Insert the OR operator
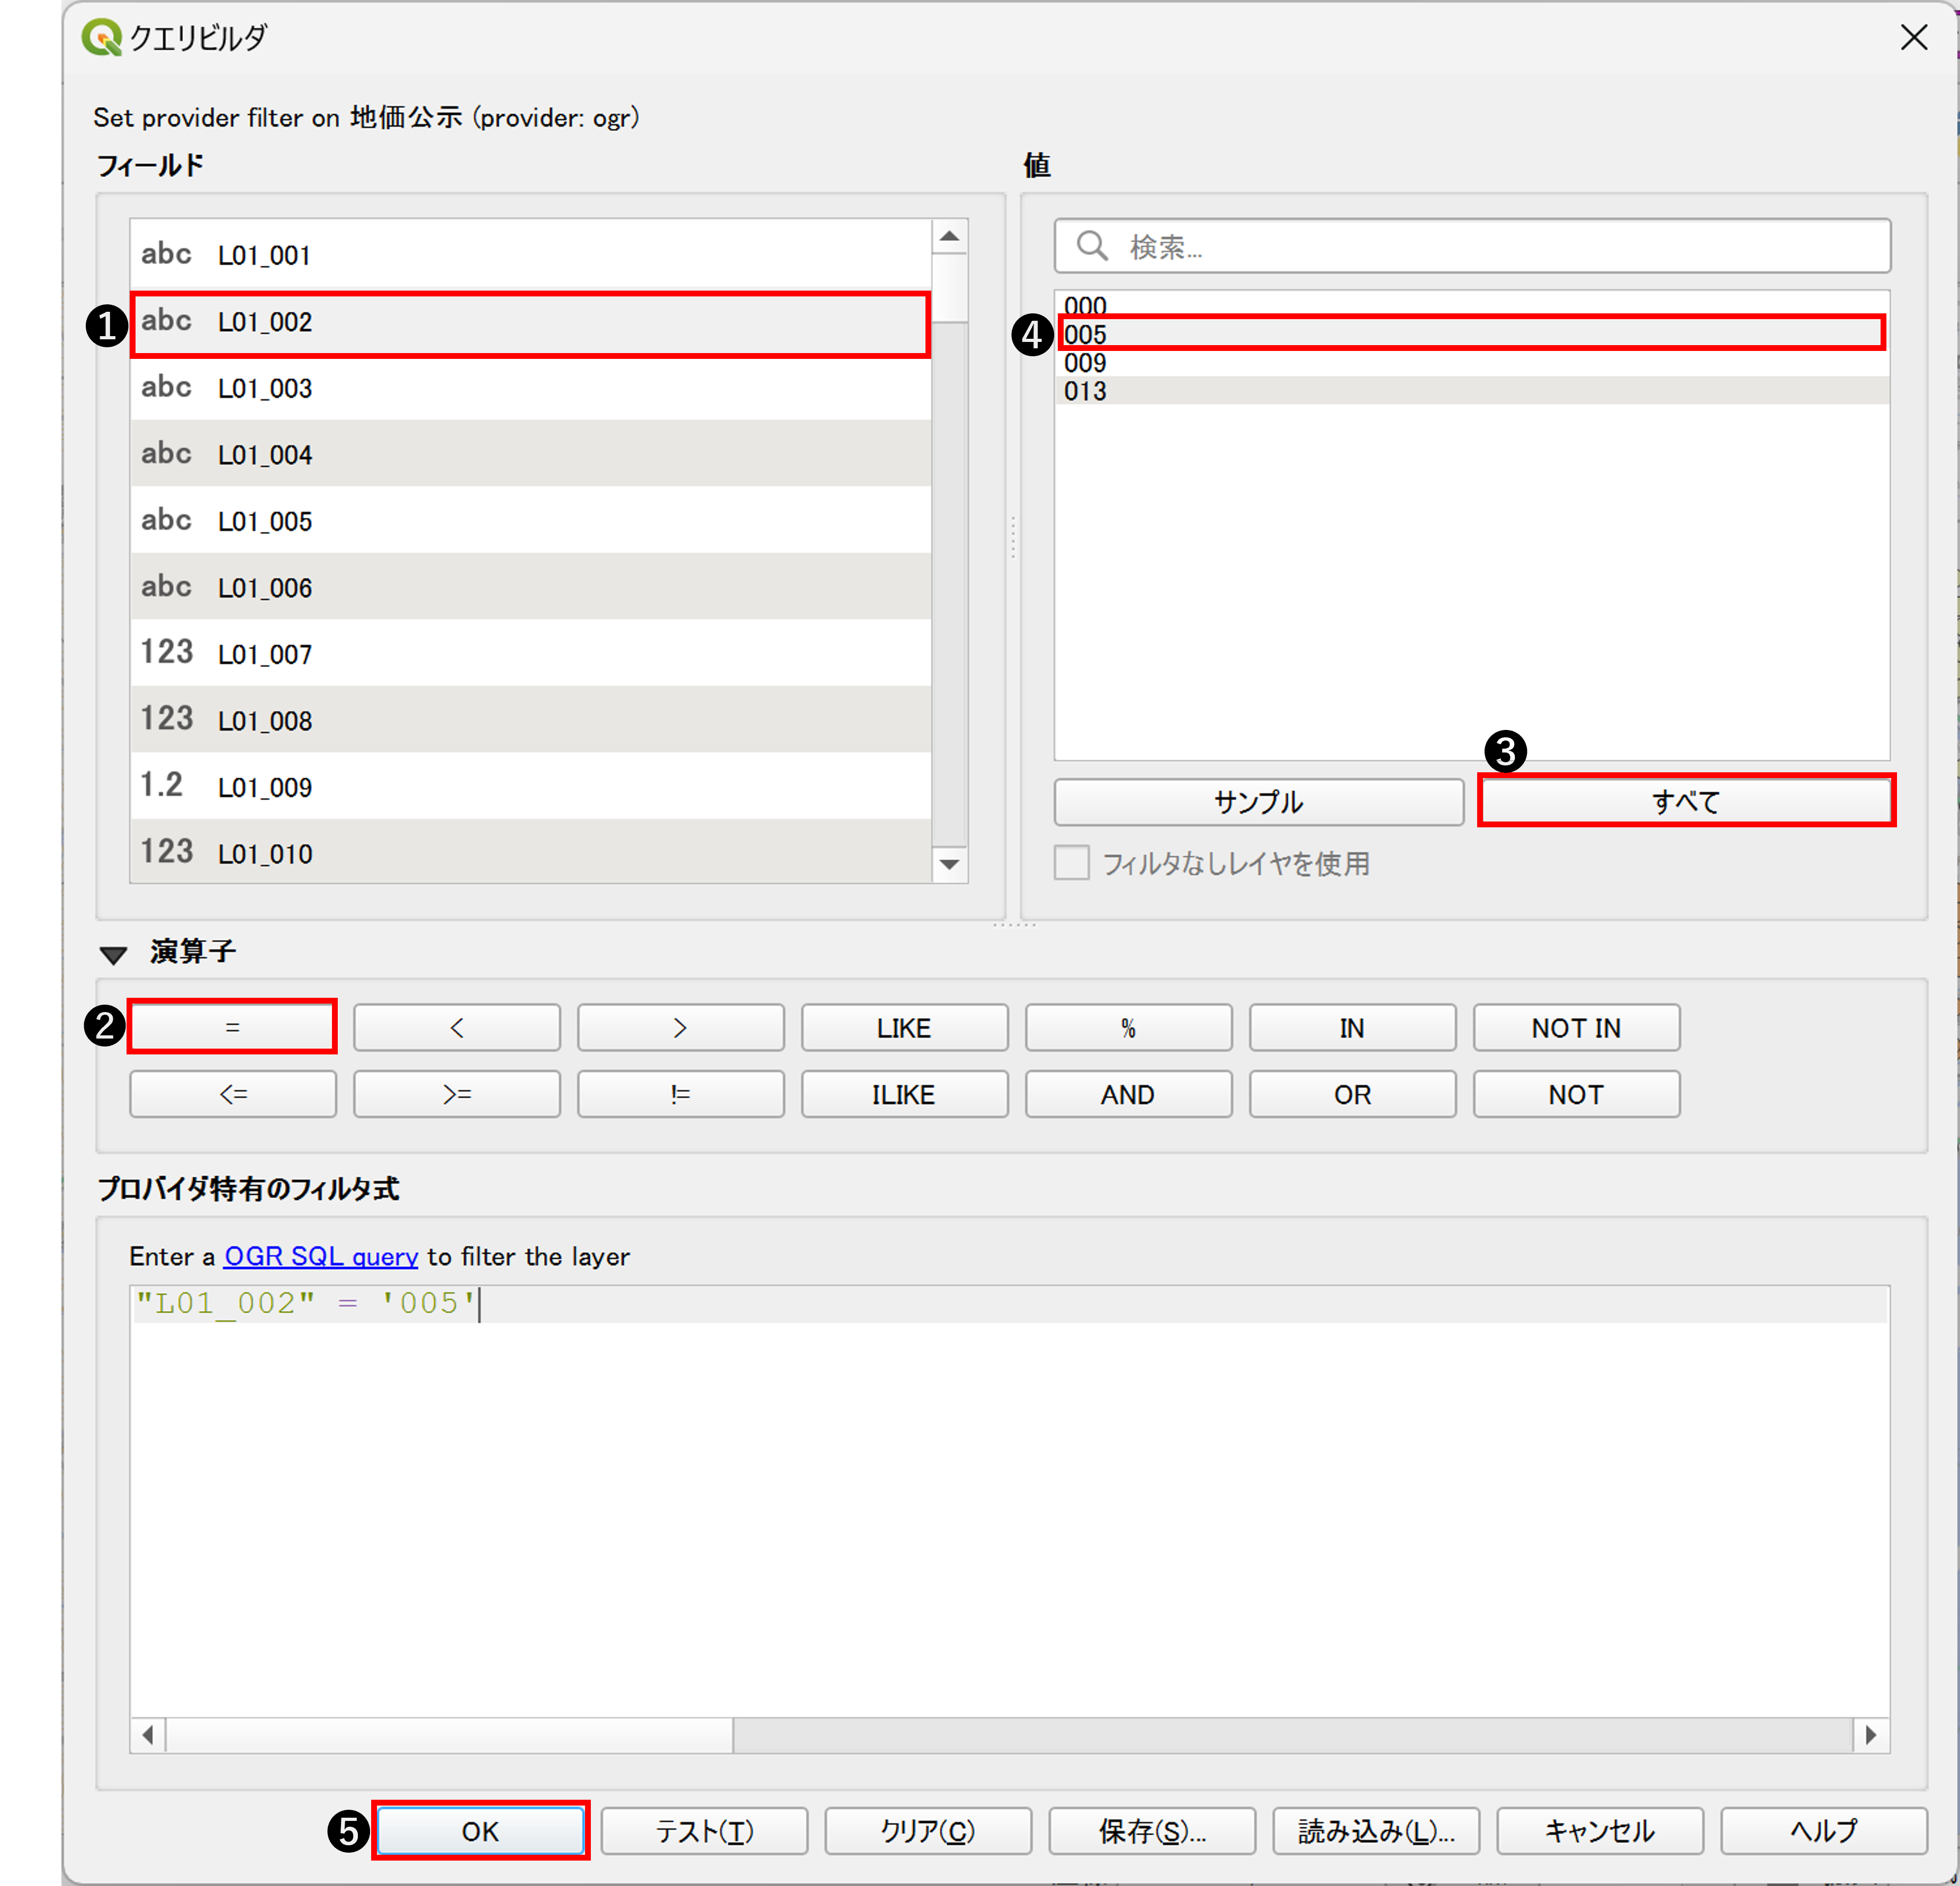 click(x=1353, y=1094)
